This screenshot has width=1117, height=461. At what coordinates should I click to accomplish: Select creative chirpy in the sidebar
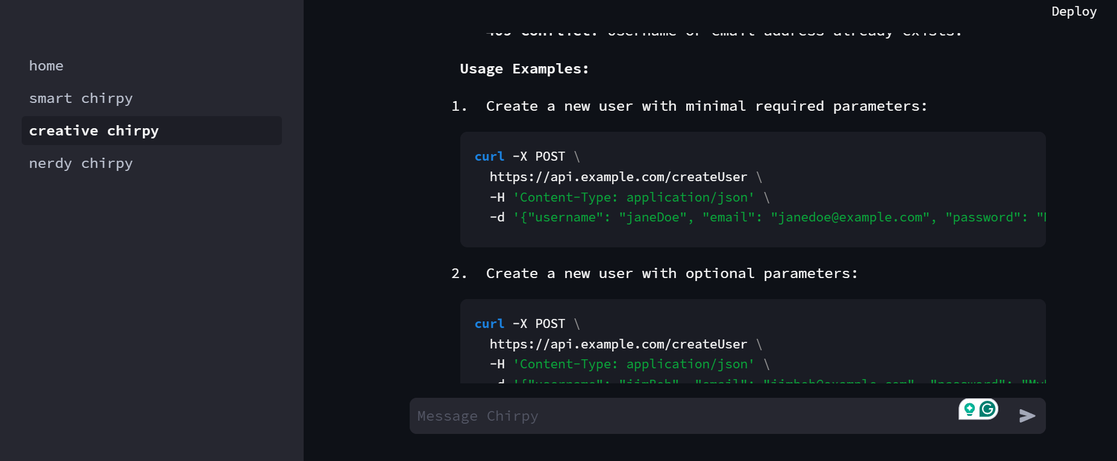pos(94,131)
